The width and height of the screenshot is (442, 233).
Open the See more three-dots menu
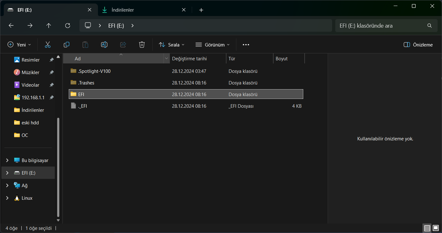[x=246, y=45]
